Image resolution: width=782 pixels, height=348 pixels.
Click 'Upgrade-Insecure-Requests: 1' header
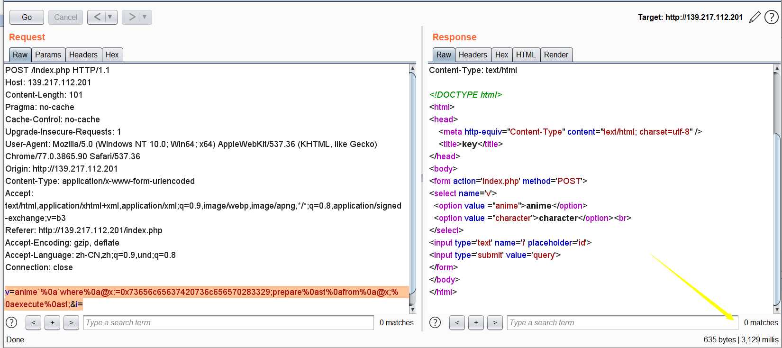(x=63, y=132)
